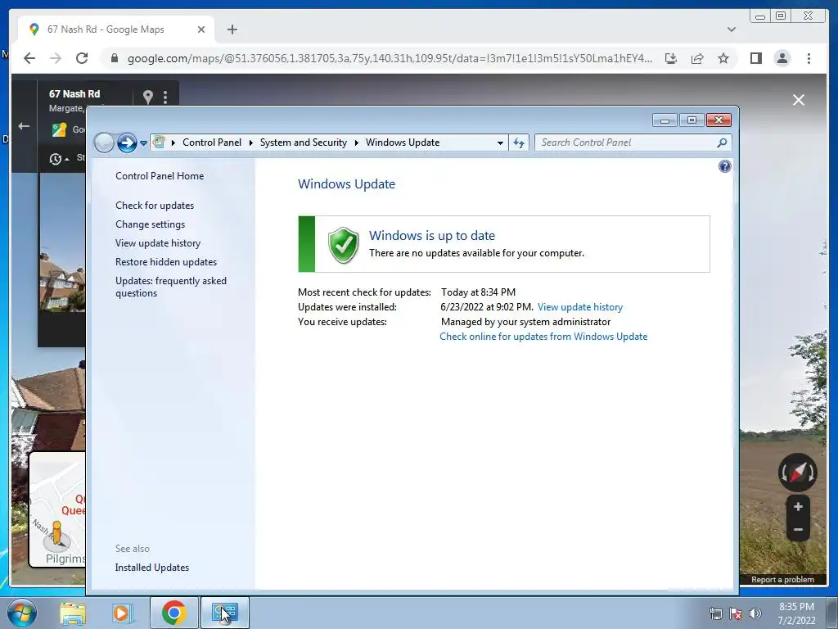Zoom out Street View with minus
This screenshot has width=838, height=629.
[798, 530]
